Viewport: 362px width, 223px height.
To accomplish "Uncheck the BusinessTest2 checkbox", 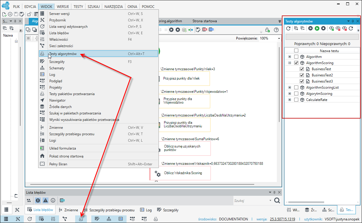I will (302, 75).
